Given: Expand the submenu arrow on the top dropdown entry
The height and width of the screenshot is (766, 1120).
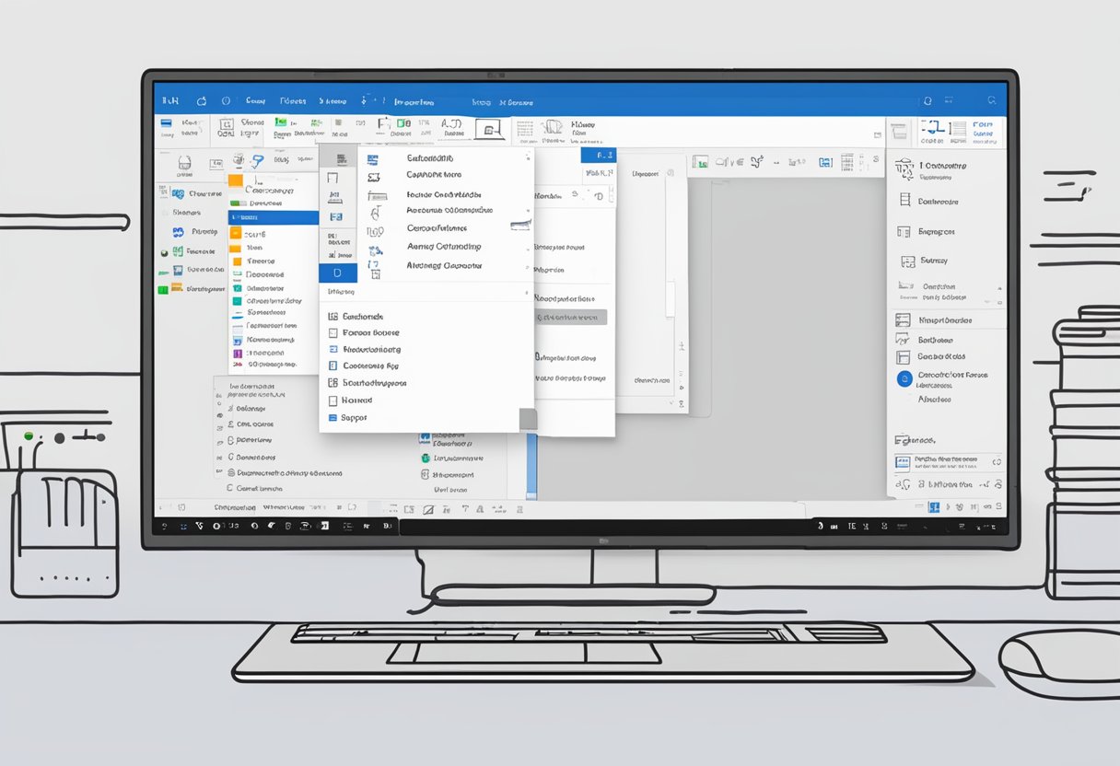Looking at the screenshot, I should pos(525,157).
